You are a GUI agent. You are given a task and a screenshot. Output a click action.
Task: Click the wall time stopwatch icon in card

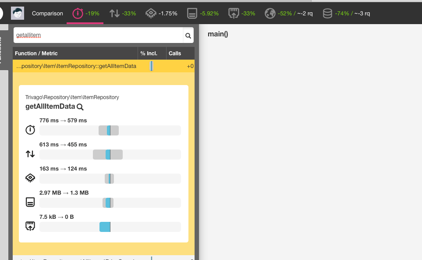tap(30, 130)
